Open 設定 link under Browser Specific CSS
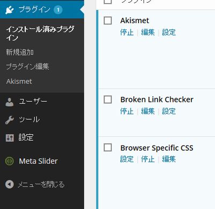Screen dimensions: 215x209 127,159
